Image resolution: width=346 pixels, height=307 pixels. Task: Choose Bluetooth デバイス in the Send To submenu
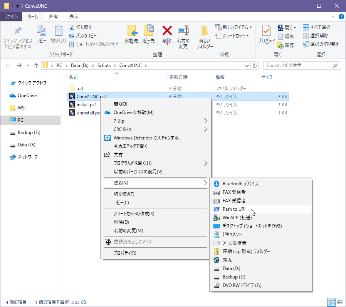(x=240, y=184)
